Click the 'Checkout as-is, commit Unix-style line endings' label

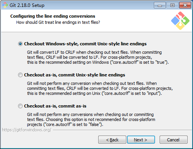[74, 75]
